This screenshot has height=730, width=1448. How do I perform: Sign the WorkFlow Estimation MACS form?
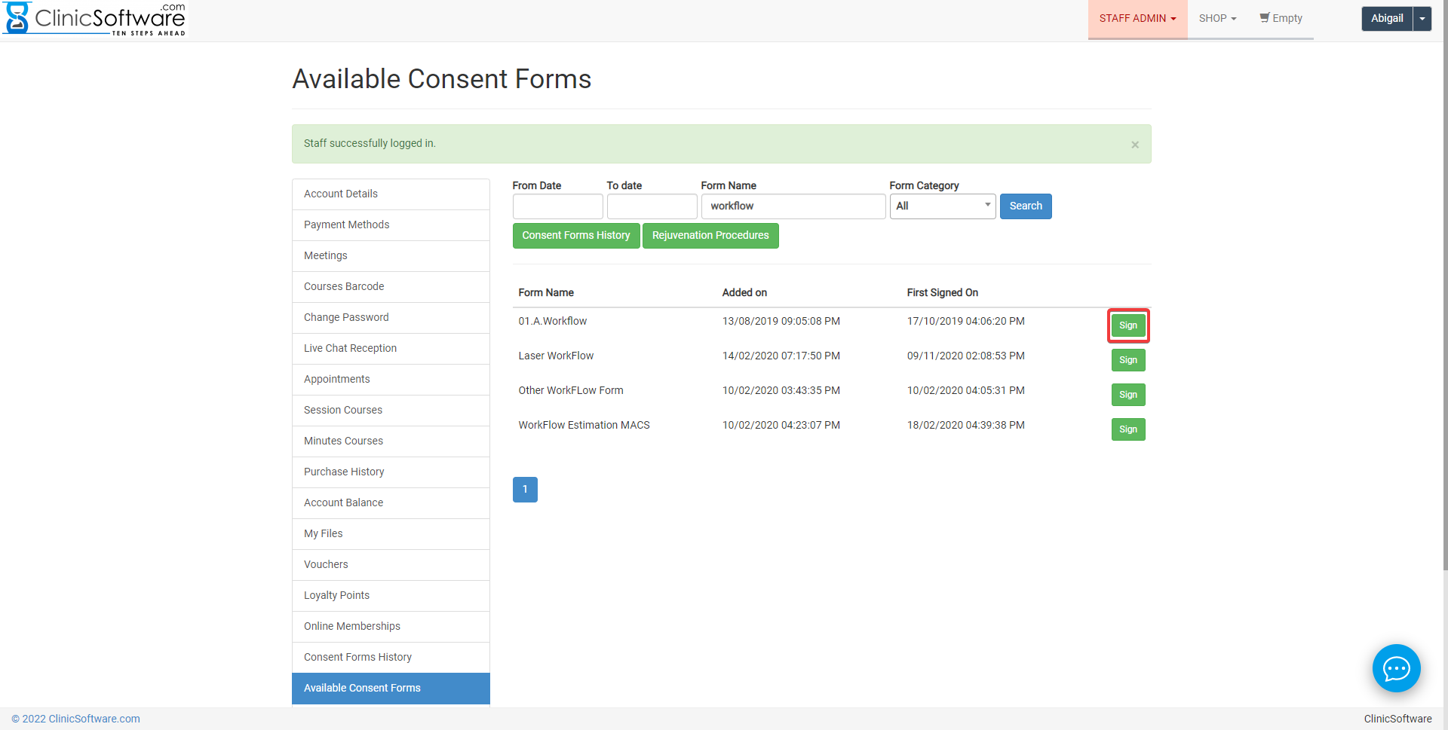[x=1127, y=429]
